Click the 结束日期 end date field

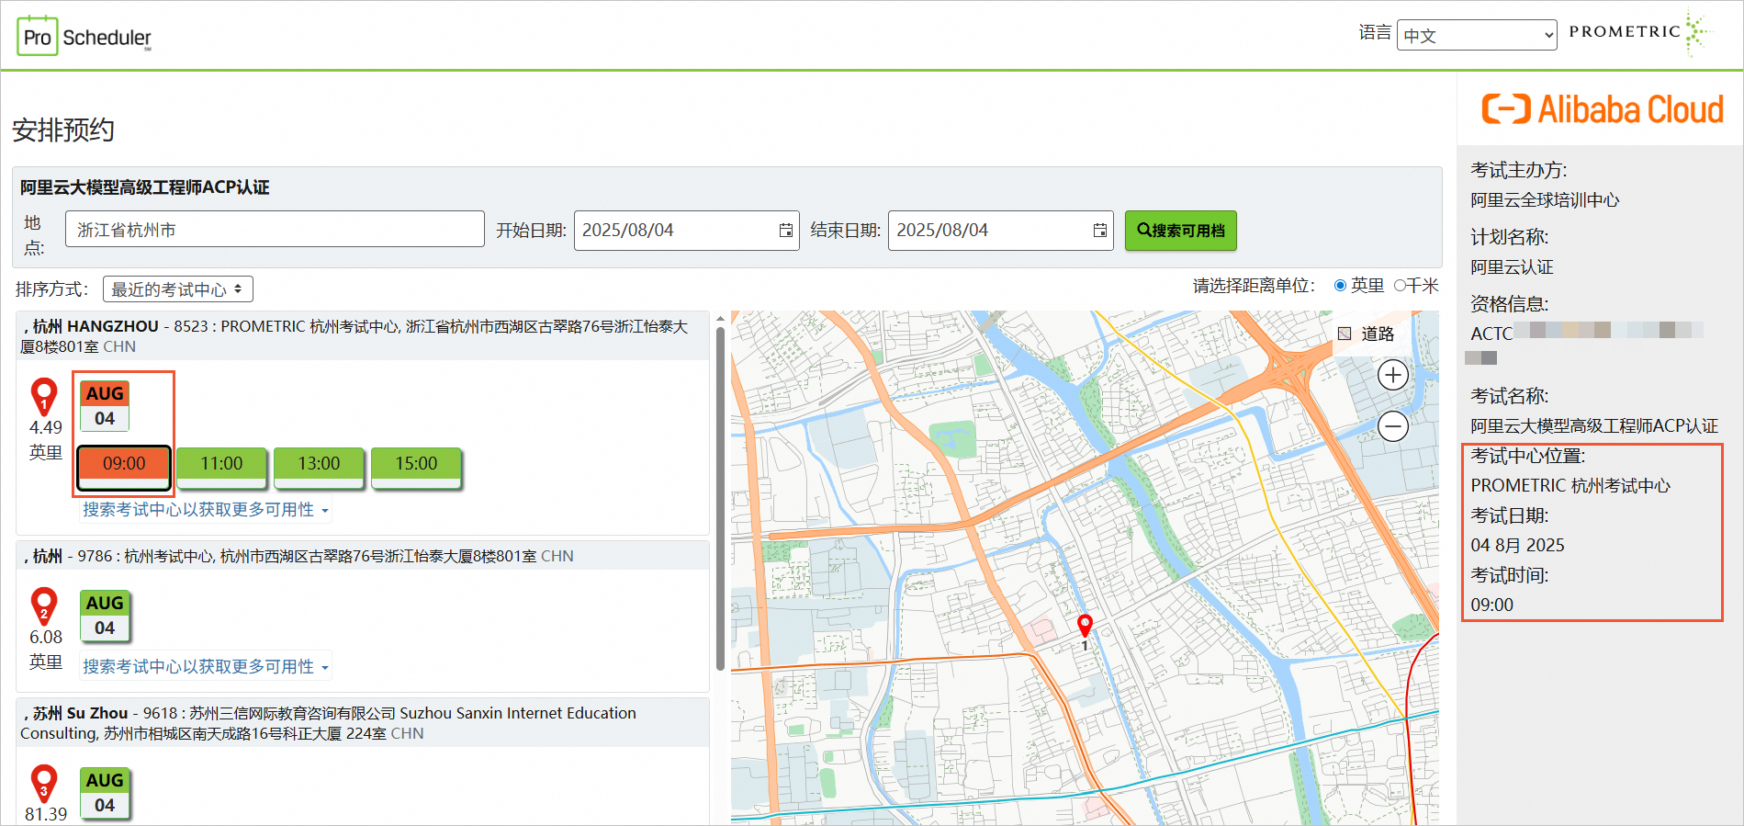click(1000, 231)
